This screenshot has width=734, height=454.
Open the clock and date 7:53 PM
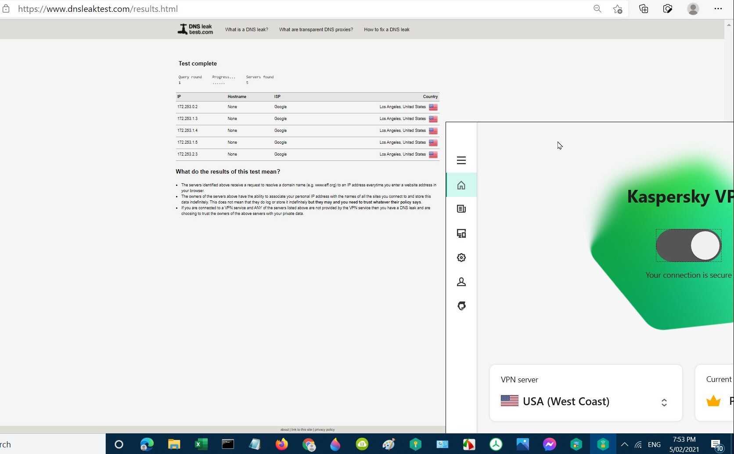pyautogui.click(x=684, y=444)
